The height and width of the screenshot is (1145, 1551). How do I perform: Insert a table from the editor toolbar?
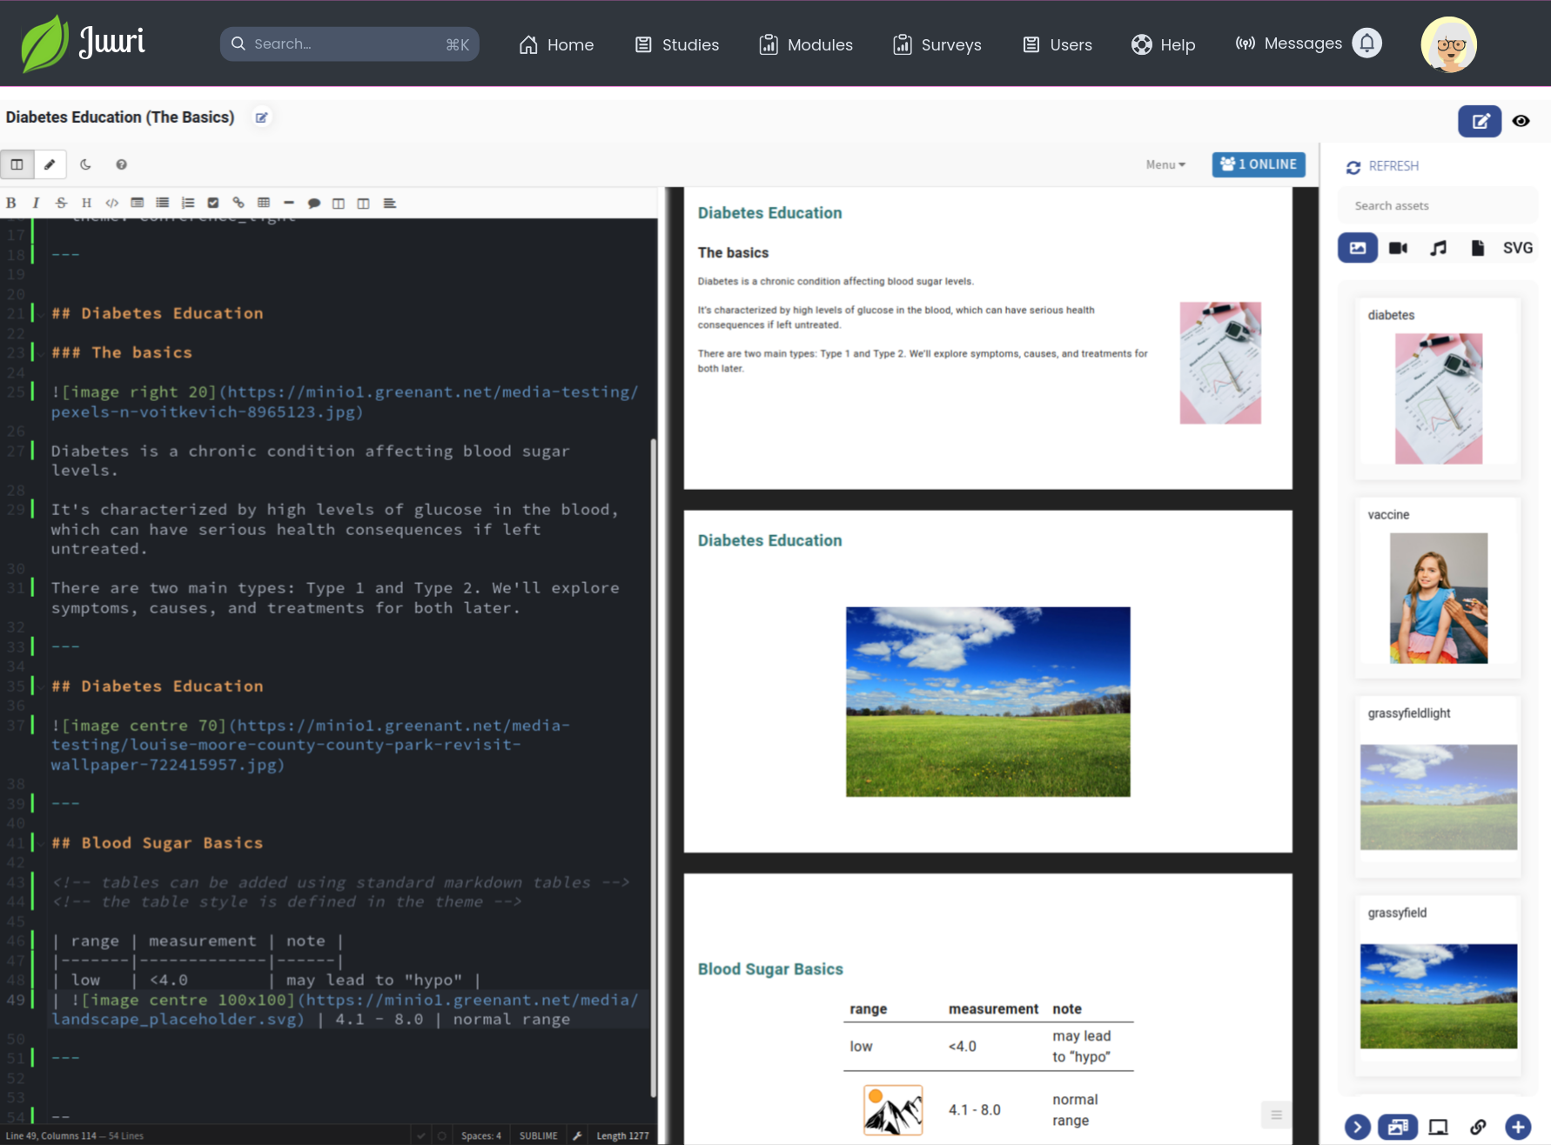[x=264, y=203]
